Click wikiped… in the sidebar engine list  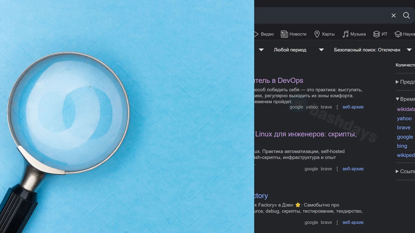coord(406,155)
